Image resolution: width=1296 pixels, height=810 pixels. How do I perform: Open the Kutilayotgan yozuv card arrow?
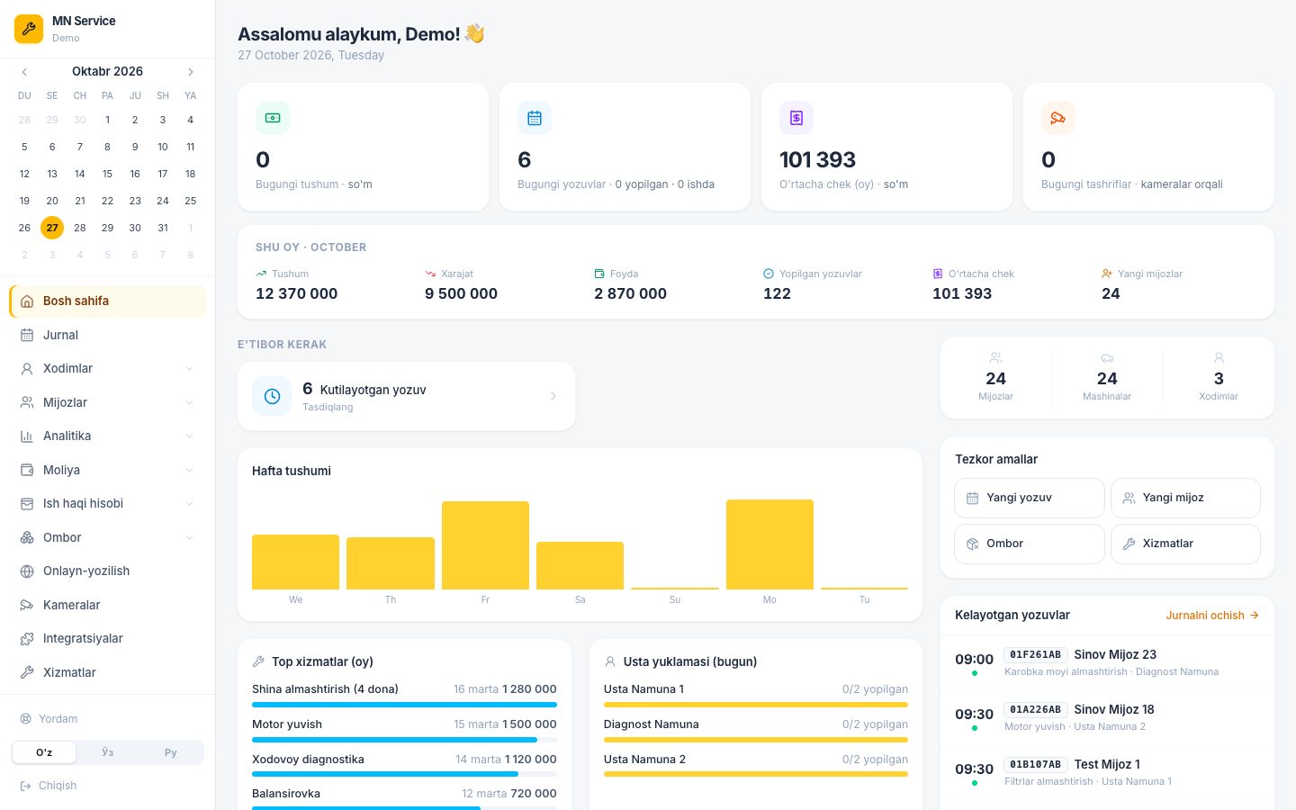coord(553,396)
